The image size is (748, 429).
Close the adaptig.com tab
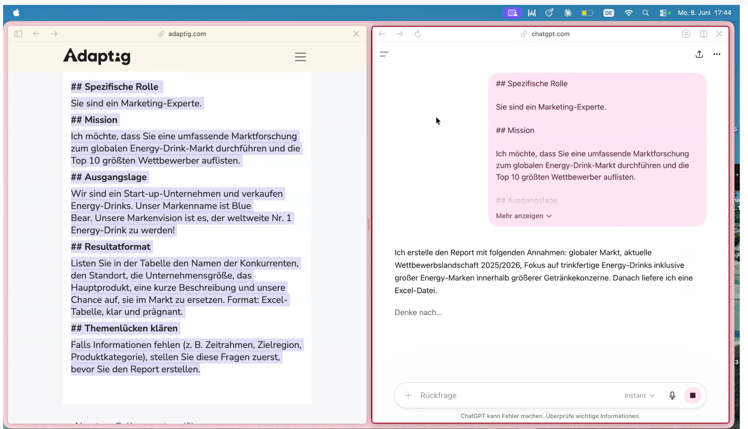click(x=356, y=34)
